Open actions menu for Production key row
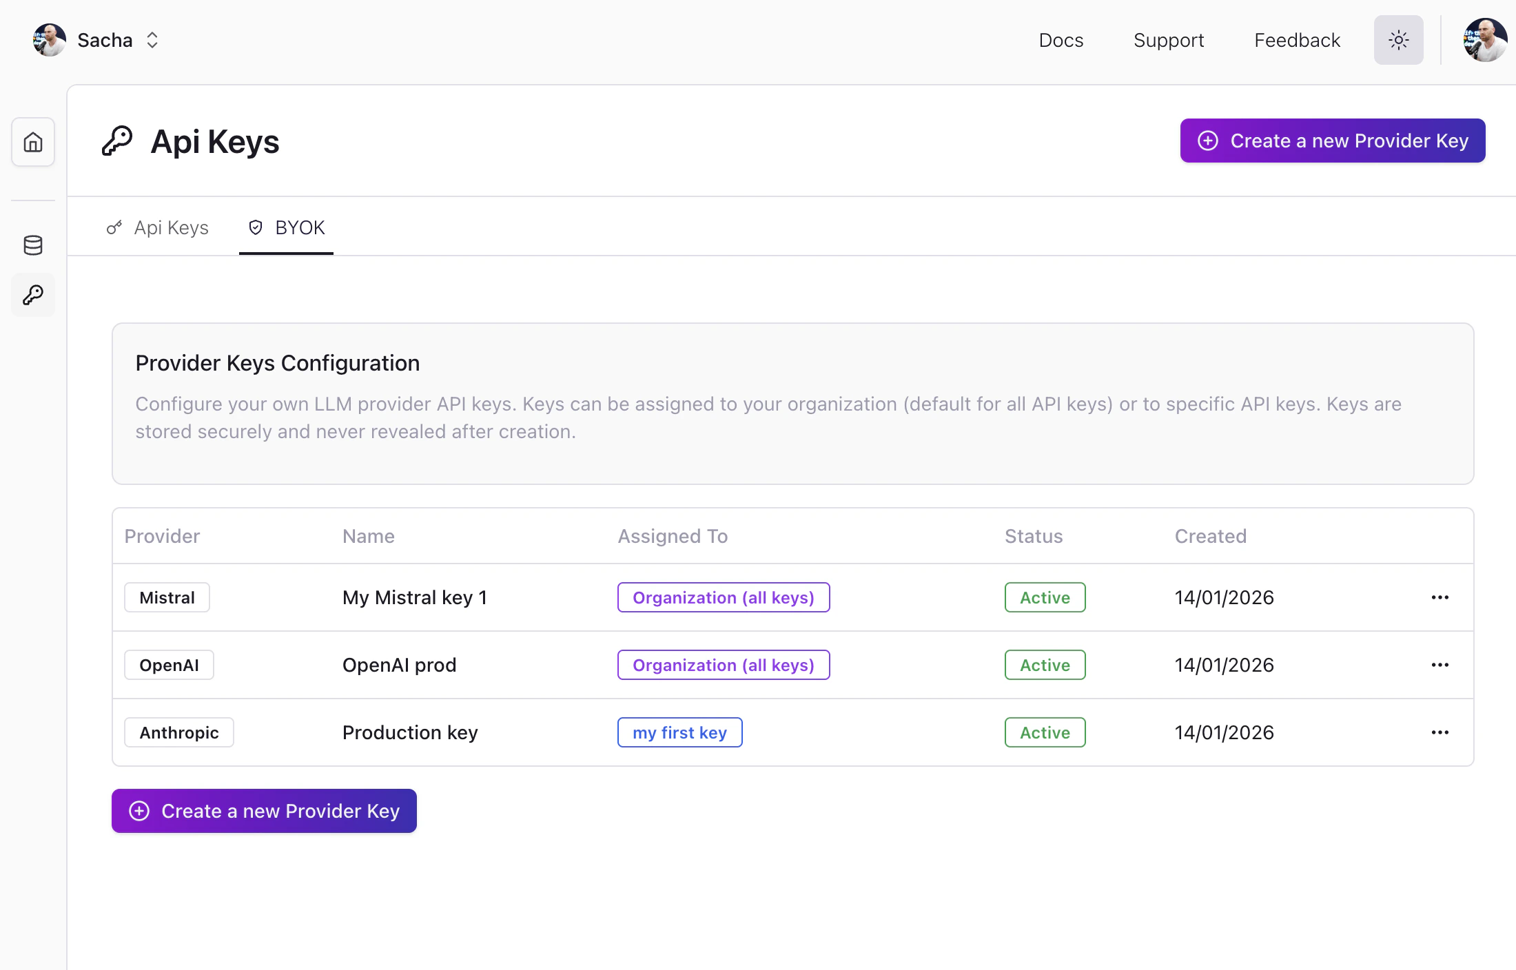This screenshot has height=970, width=1516. pyautogui.click(x=1440, y=732)
